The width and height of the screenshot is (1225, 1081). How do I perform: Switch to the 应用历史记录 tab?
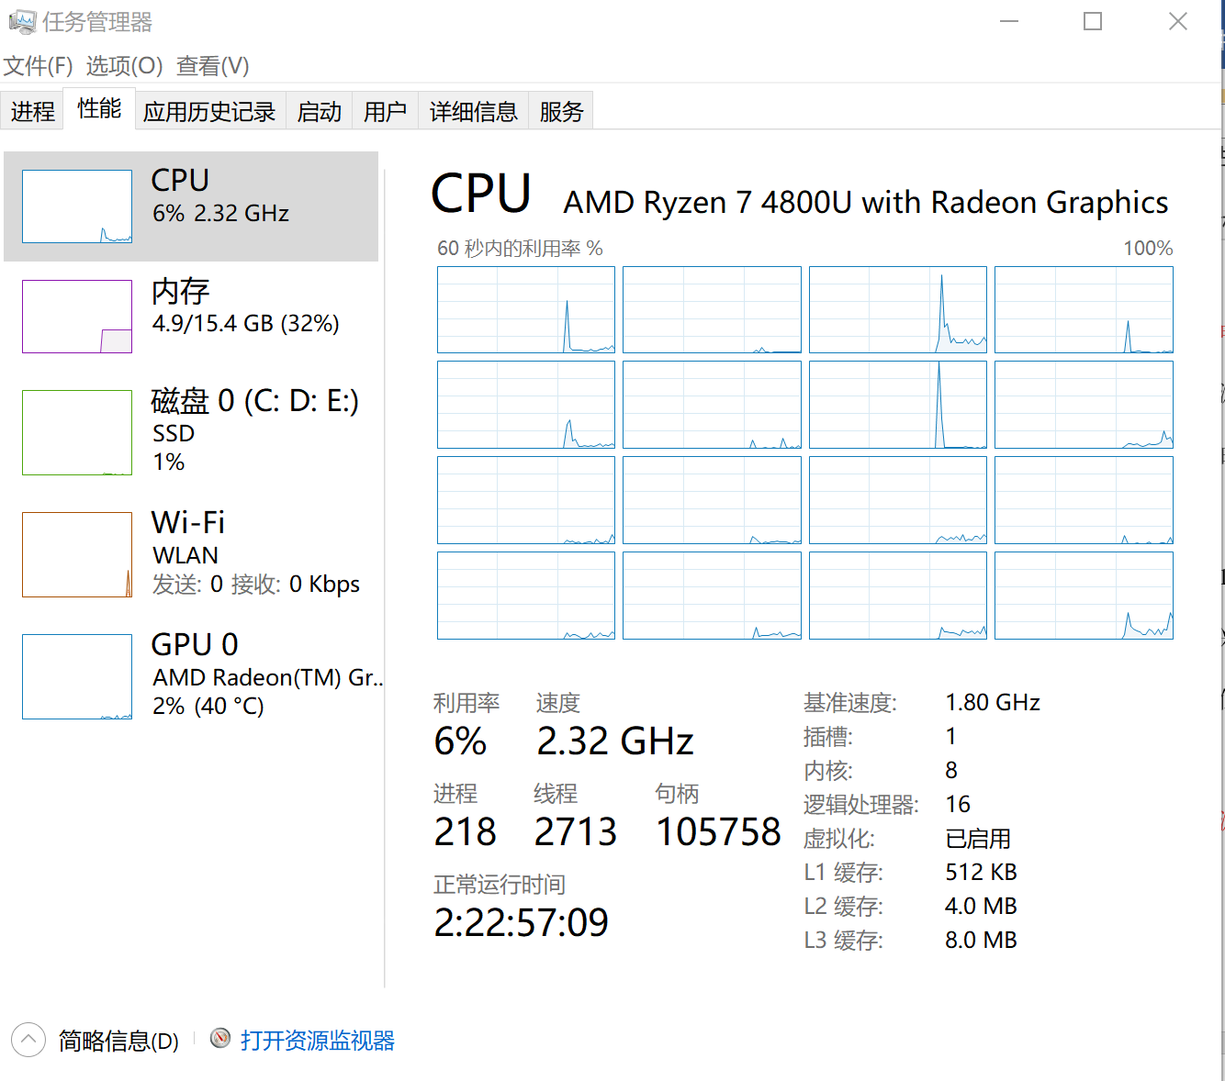click(x=209, y=111)
